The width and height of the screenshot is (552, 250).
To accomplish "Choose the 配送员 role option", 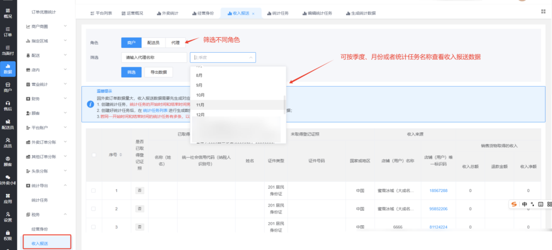I will (x=154, y=42).
